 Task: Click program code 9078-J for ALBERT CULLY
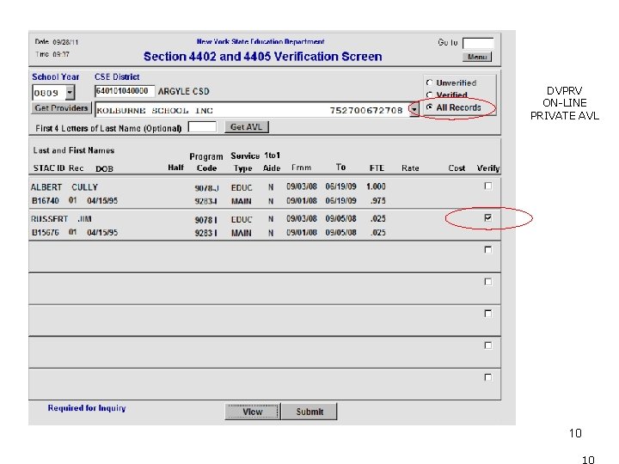click(206, 188)
